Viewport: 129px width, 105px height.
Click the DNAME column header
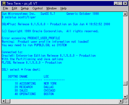(23, 77)
